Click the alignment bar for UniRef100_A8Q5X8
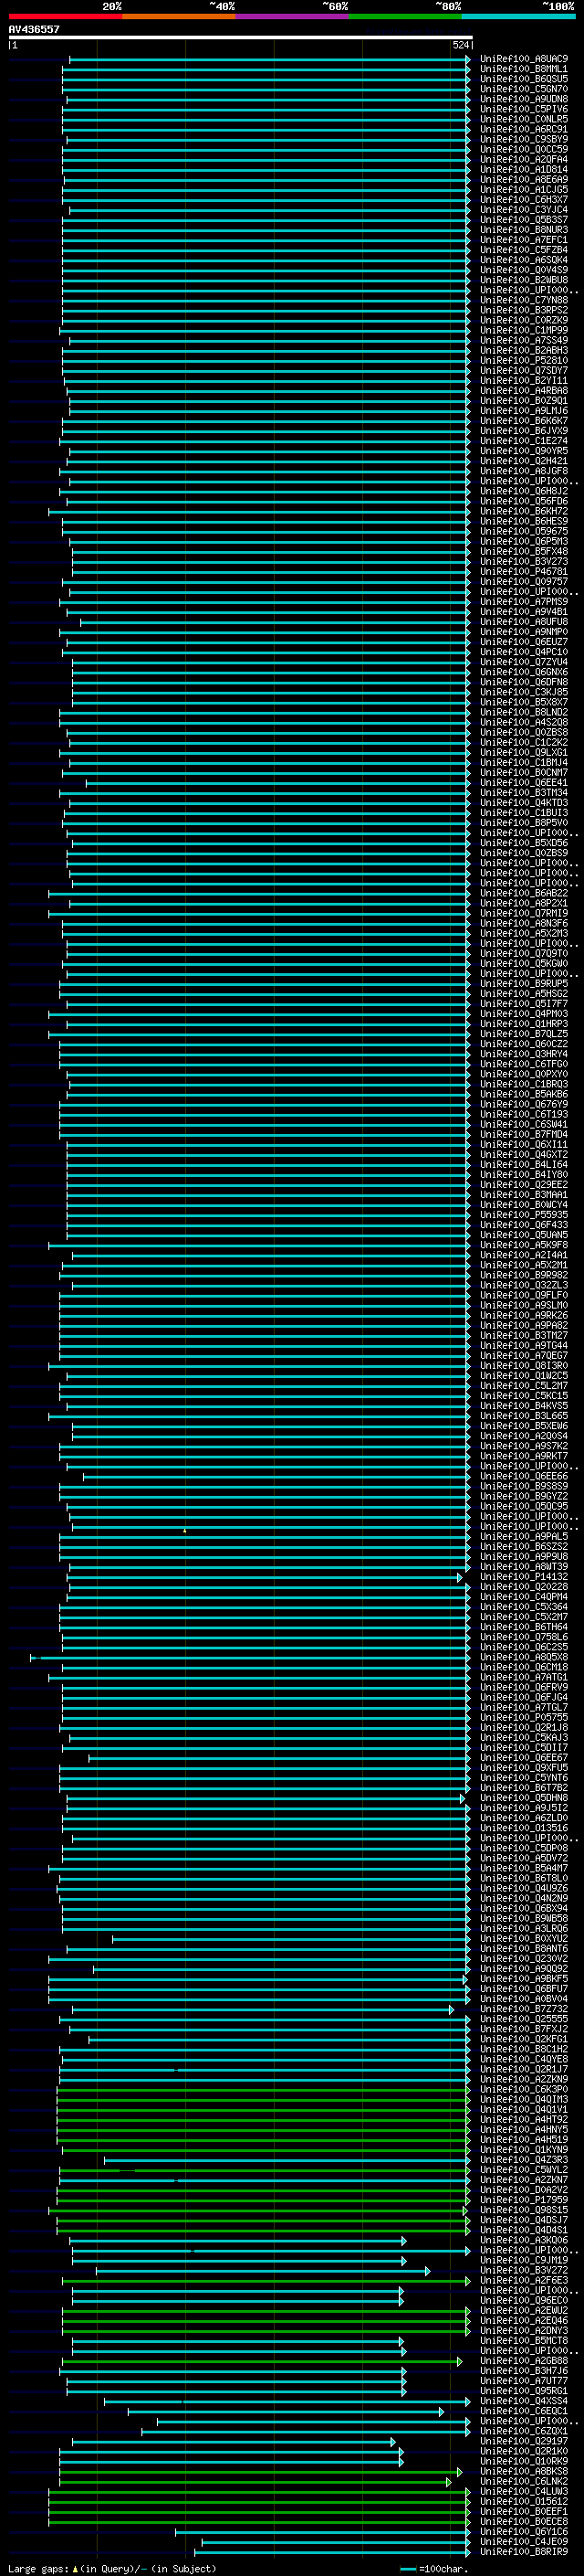584x2576 pixels. coord(250,1657)
